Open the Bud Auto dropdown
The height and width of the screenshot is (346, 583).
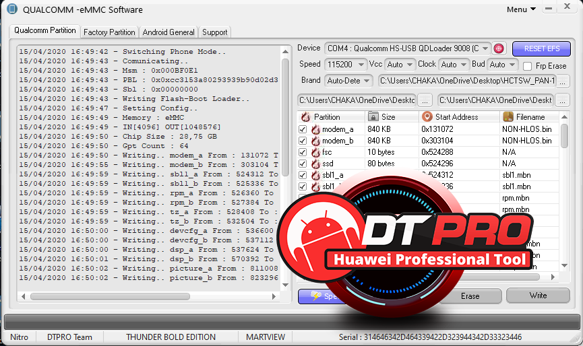tap(512, 65)
